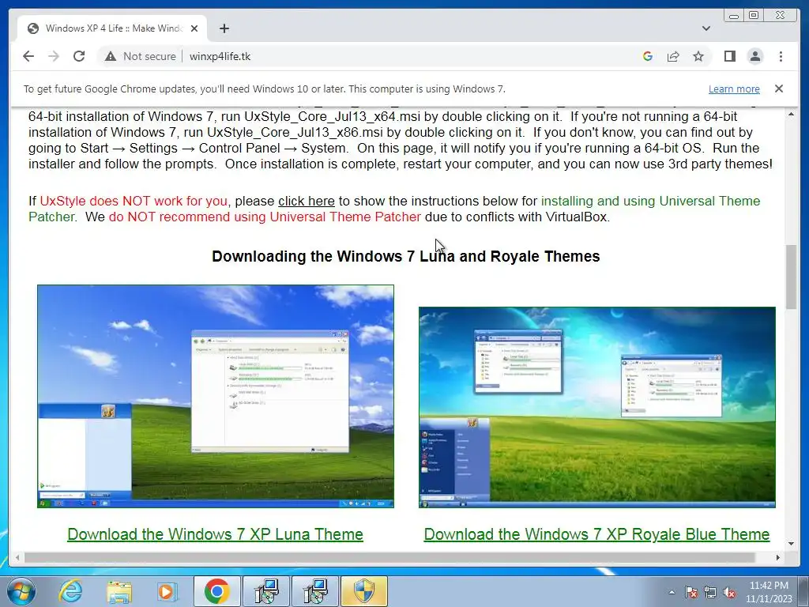Open the Learn more link
Image resolution: width=809 pixels, height=607 pixels.
tap(734, 89)
